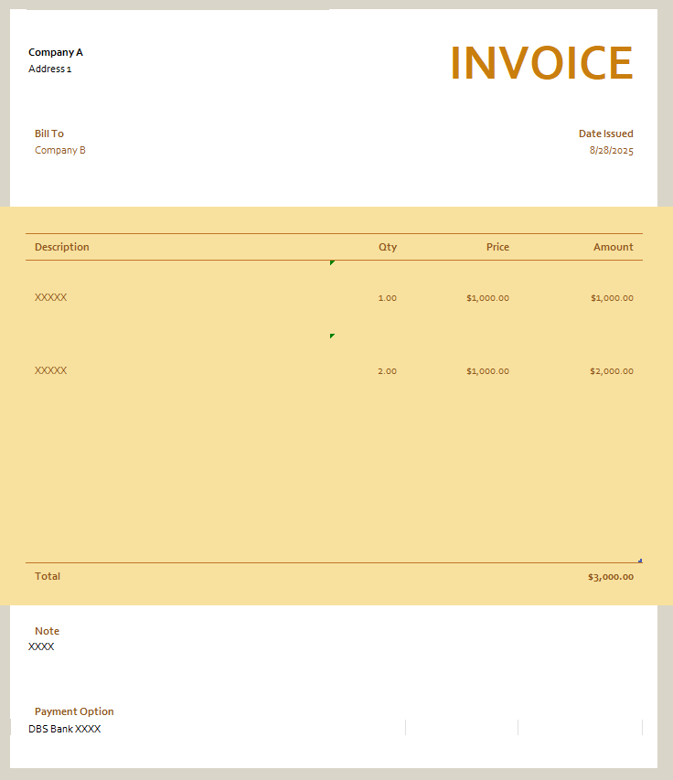The width and height of the screenshot is (673, 780).
Task: Select the Company B cell
Action: [x=60, y=150]
